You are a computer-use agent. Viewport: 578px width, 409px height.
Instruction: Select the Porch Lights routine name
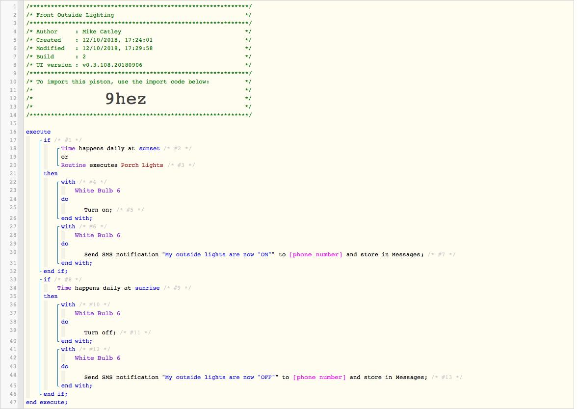(x=142, y=165)
